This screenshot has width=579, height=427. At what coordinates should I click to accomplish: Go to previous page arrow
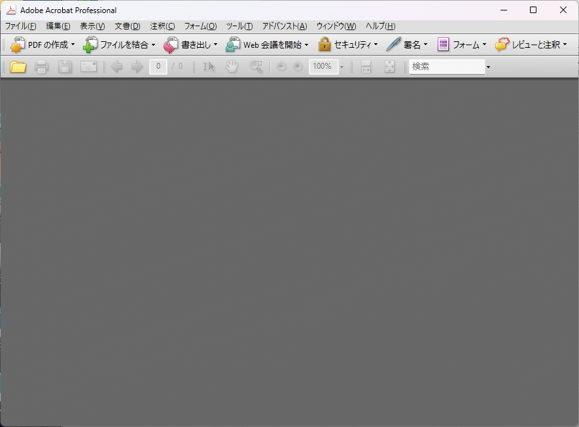[x=116, y=67]
